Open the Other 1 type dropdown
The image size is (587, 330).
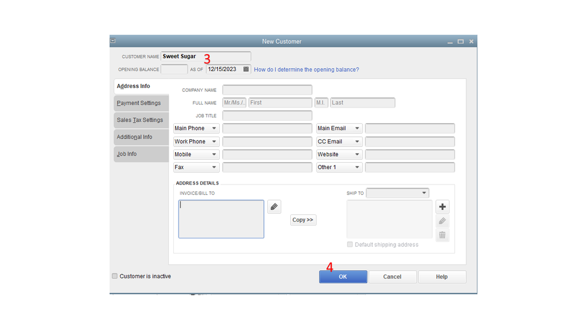pyautogui.click(x=339, y=167)
